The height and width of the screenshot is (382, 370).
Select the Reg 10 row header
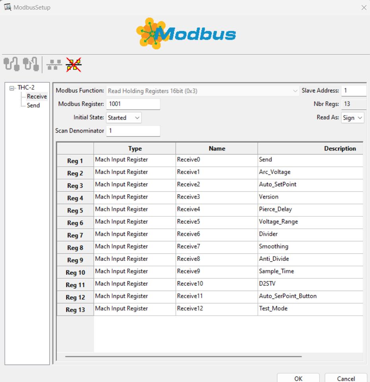pos(75,273)
